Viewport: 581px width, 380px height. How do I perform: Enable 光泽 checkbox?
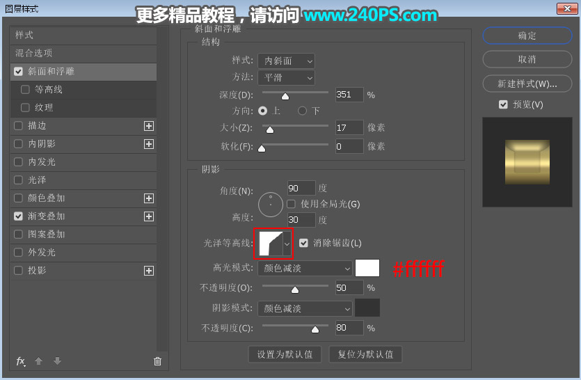pyautogui.click(x=18, y=180)
